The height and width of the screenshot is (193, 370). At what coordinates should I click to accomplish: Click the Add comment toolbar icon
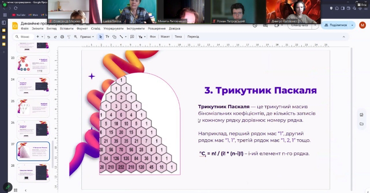click(x=132, y=36)
